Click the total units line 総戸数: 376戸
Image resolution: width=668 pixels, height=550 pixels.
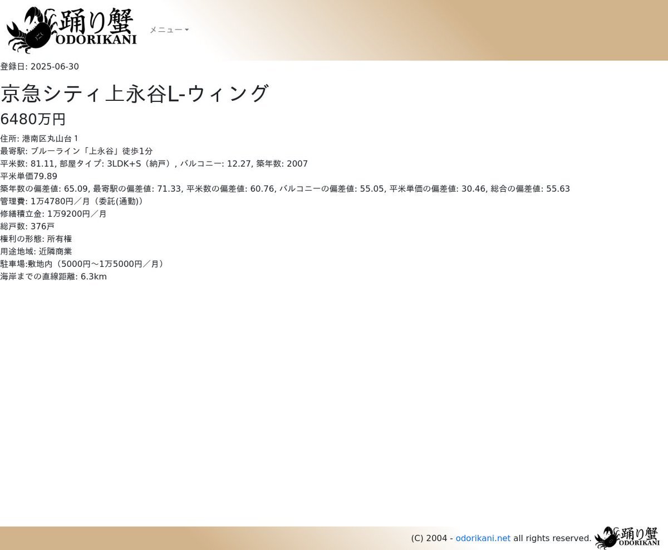tap(27, 226)
